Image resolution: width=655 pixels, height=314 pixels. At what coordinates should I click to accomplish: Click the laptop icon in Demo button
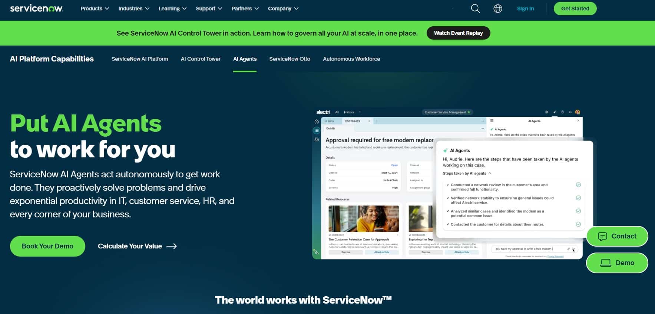pyautogui.click(x=606, y=263)
